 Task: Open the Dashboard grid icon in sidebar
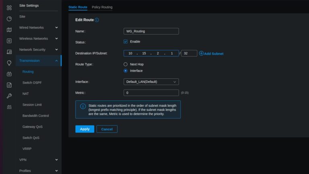(x=9, y=8)
